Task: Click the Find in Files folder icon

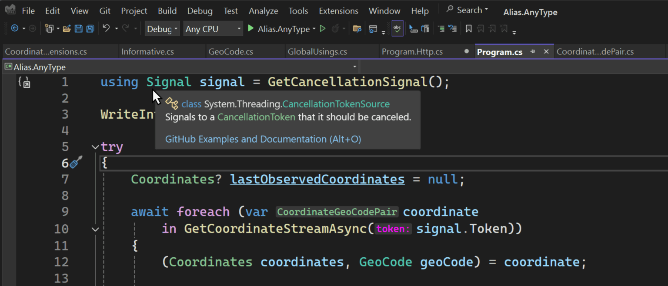Action: tap(357, 29)
